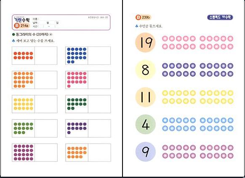
Task: Click the first purple bead in the 8 row
Action: click(x=165, y=66)
